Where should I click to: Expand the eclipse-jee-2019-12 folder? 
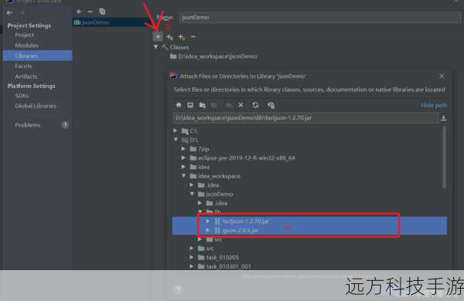183,157
